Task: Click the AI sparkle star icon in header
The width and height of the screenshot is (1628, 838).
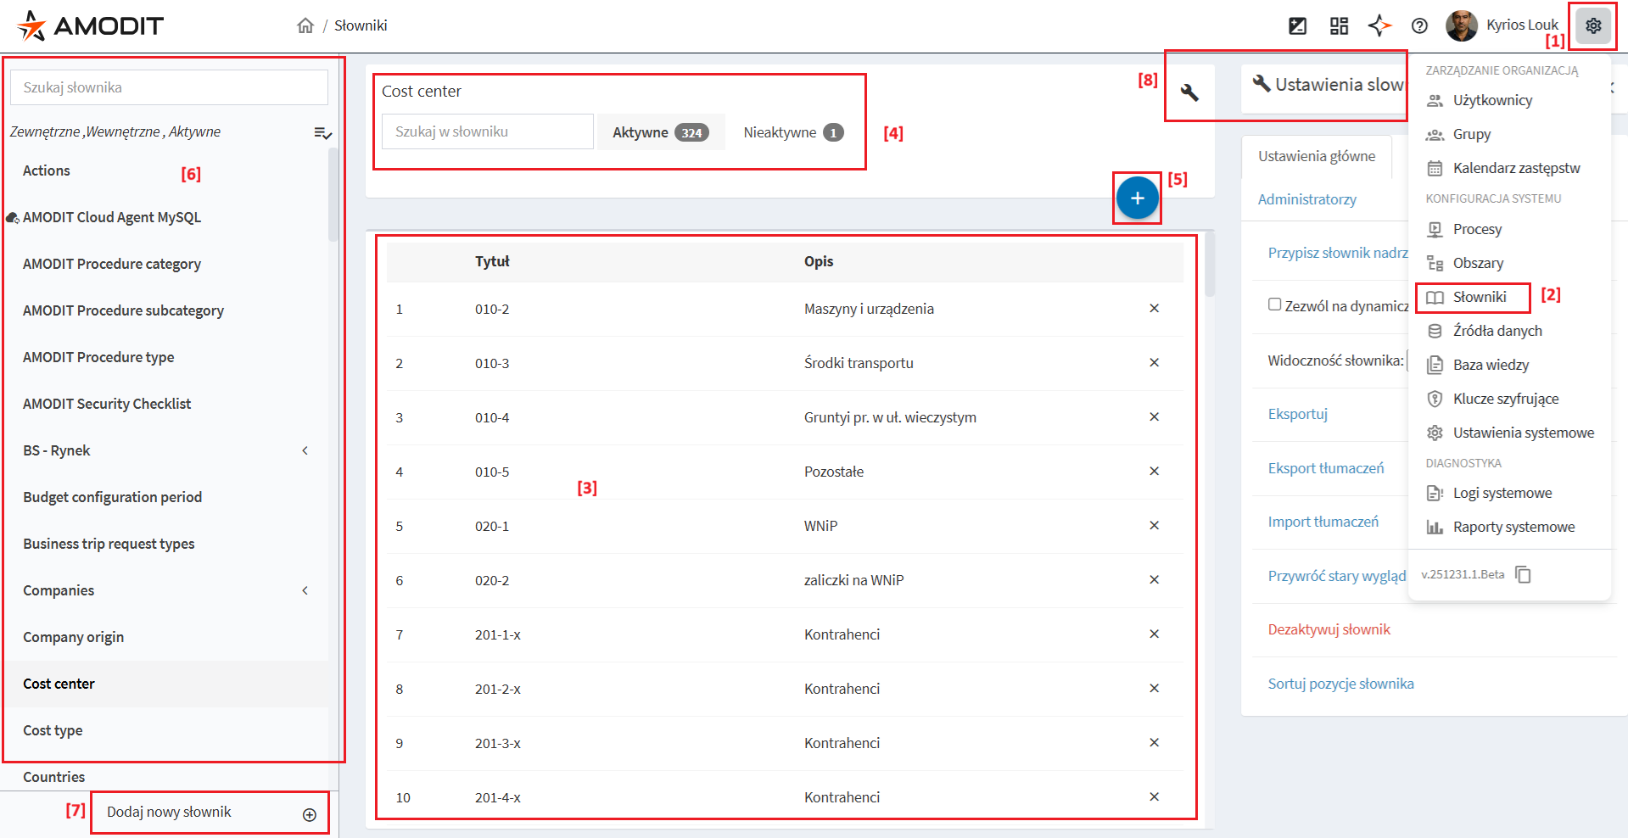Action: tap(1379, 25)
